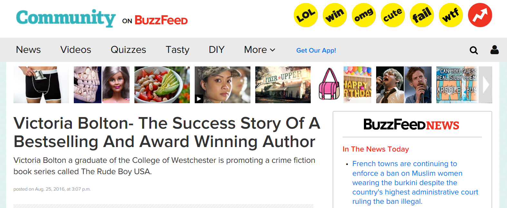Select the win reaction badge
507x208 pixels.
pos(335,15)
